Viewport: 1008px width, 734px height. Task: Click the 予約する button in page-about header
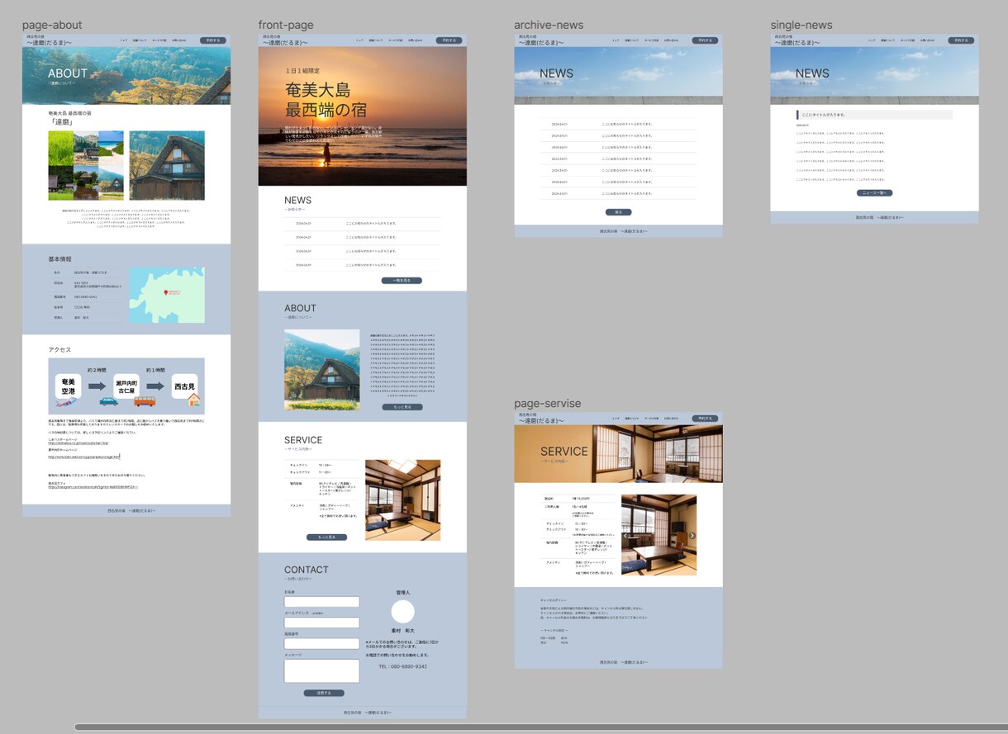pos(212,40)
